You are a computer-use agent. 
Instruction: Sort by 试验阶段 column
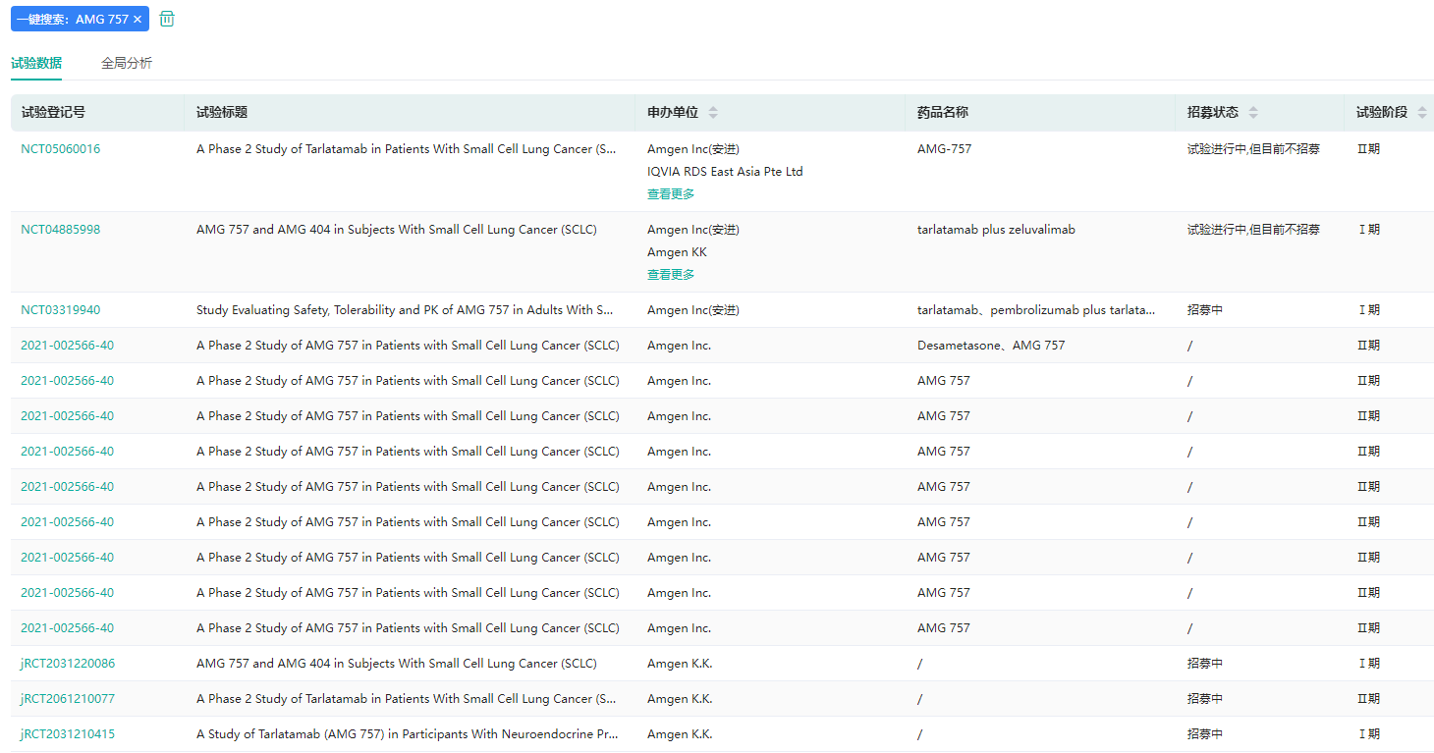1422,113
